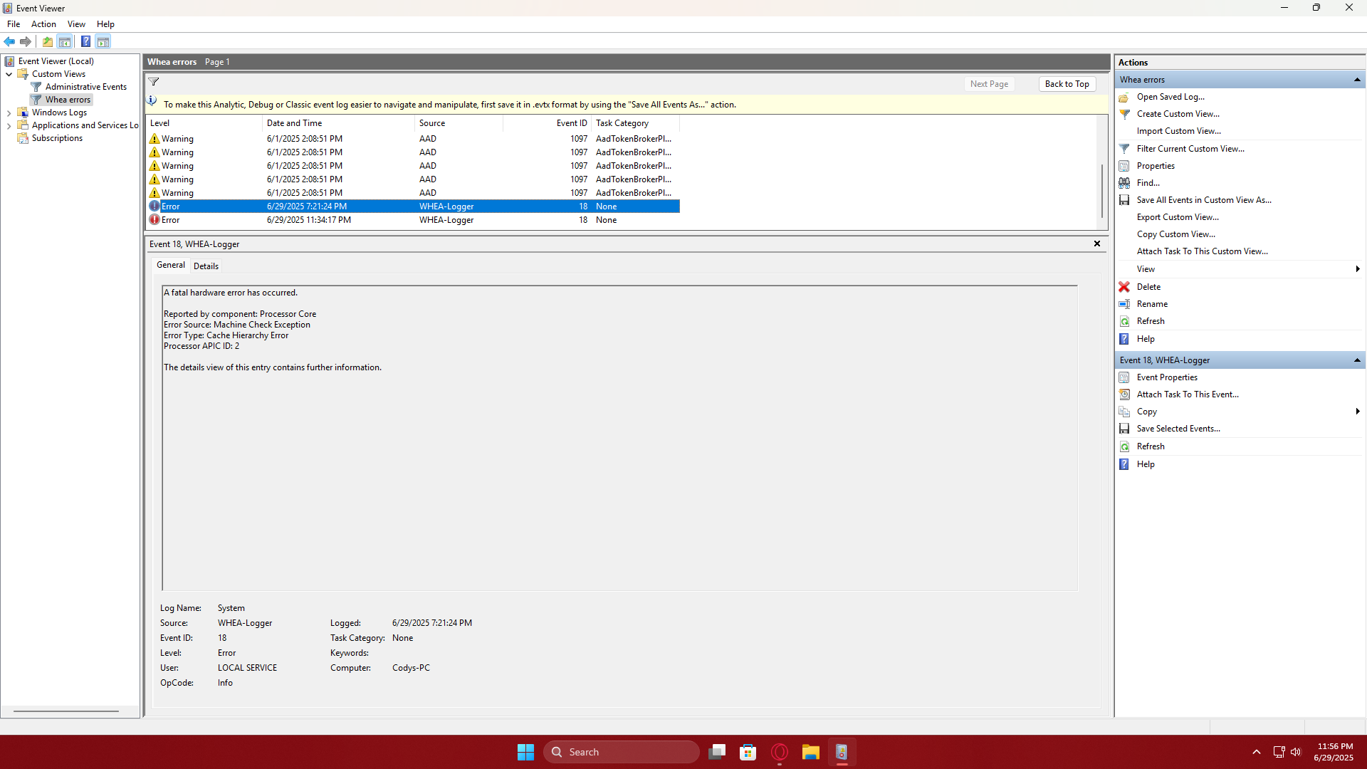
Task: Click the Rename icon in Actions
Action: [x=1124, y=304]
